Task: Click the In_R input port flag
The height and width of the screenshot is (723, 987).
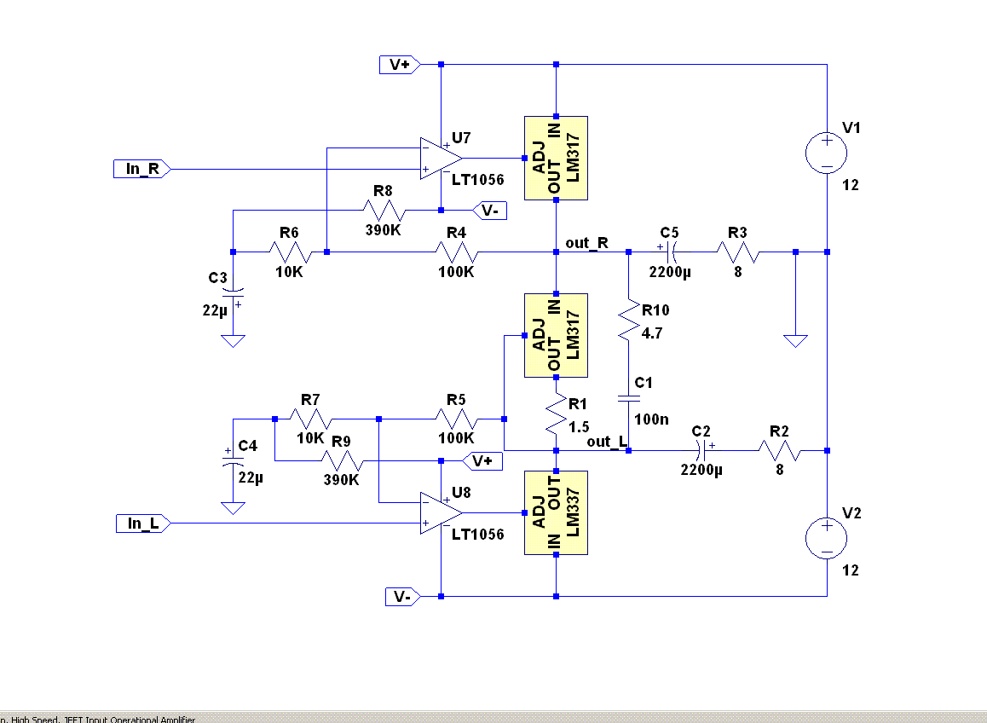Action: pyautogui.click(x=142, y=169)
